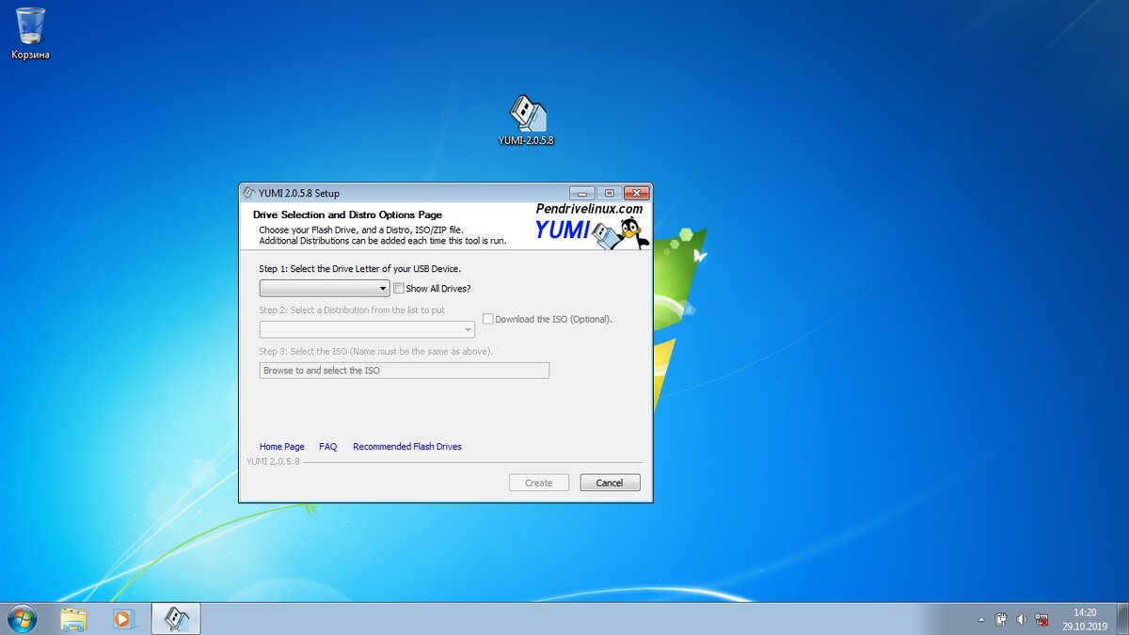Open the FAQ link
1129x635 pixels.
click(327, 447)
